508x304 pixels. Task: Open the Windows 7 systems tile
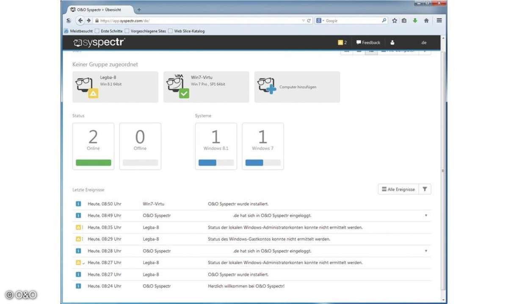tap(263, 146)
